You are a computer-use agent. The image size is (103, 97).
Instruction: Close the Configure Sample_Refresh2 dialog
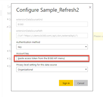pyautogui.click(x=90, y=7)
